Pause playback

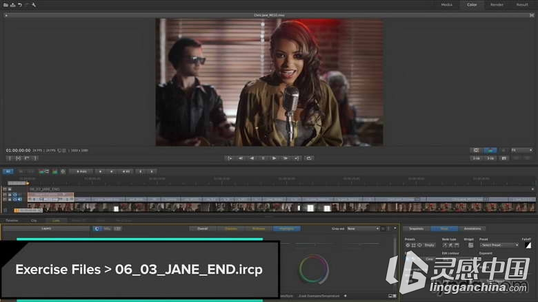point(263,158)
